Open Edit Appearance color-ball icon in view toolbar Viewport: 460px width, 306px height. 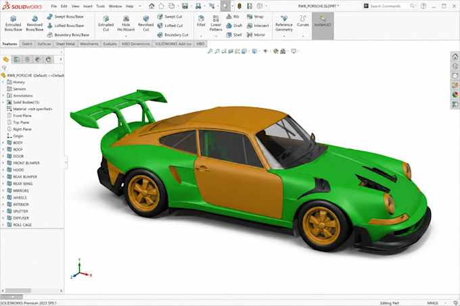click(x=276, y=51)
